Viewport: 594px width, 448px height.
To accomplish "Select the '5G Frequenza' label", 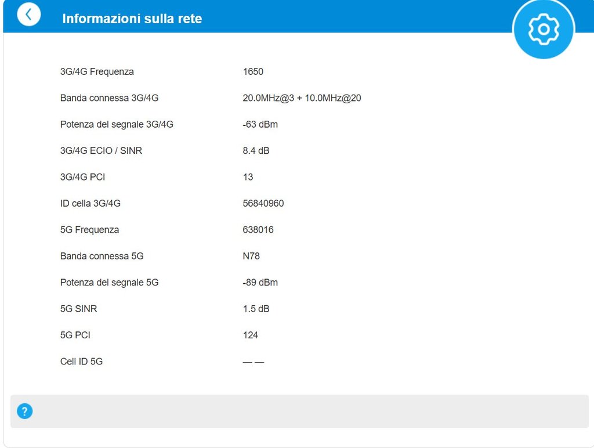I will point(89,230).
